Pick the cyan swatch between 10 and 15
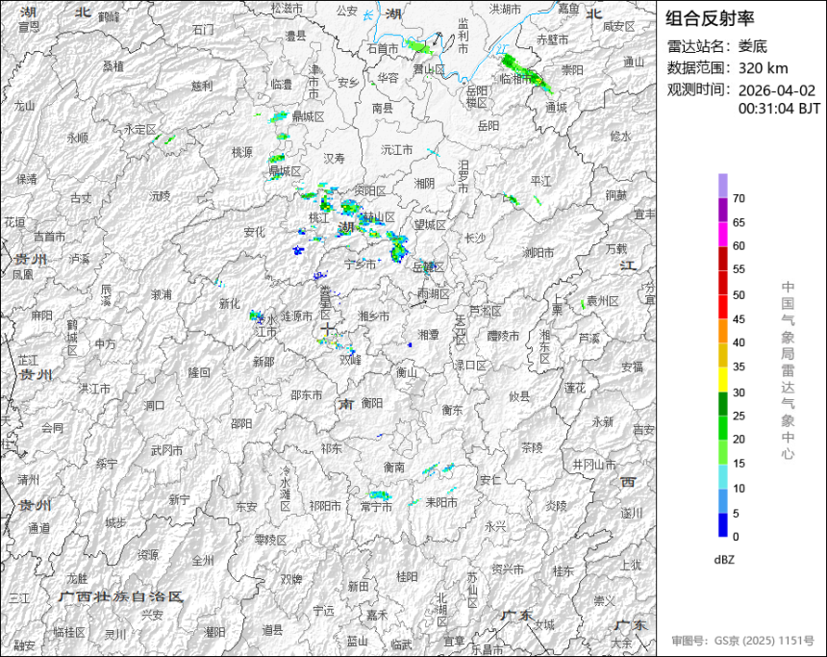 pyautogui.click(x=723, y=476)
